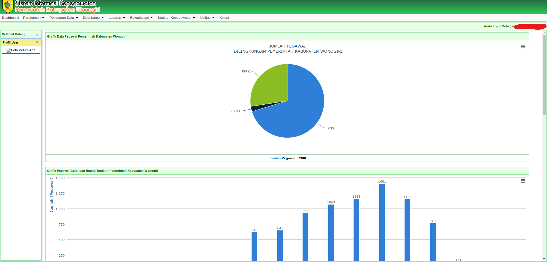The image size is (547, 262).
Task: Open the Penjagaan Data dropdown menu
Action: [64, 18]
